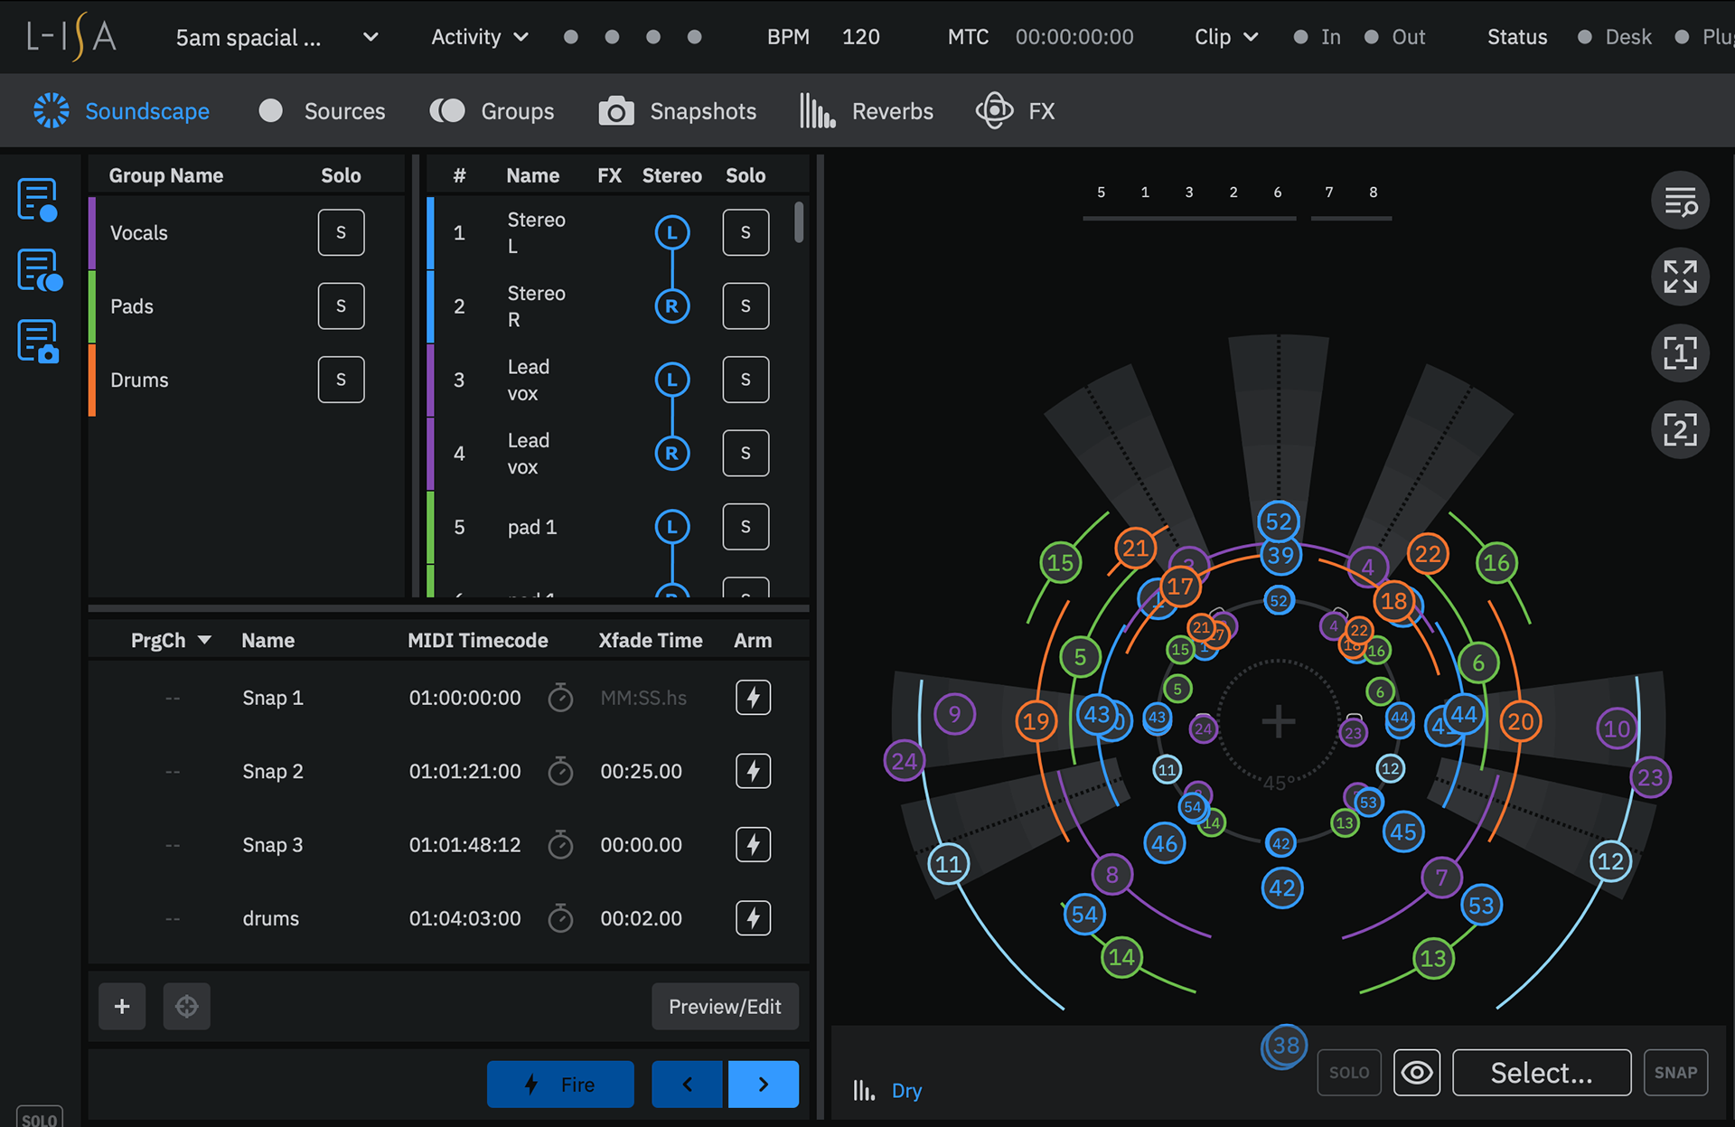Click the first sidebar list icon

[37, 199]
